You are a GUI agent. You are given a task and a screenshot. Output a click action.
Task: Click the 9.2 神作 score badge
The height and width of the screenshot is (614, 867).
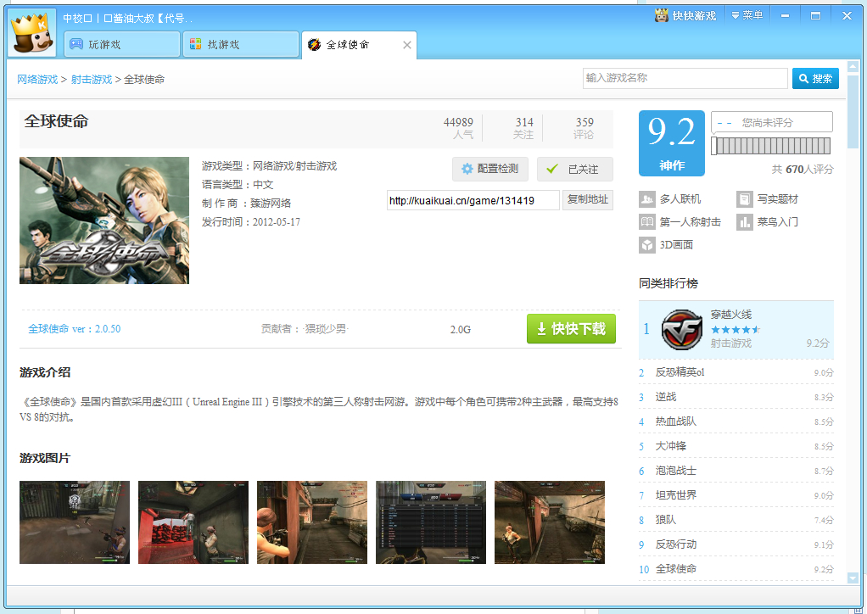672,143
